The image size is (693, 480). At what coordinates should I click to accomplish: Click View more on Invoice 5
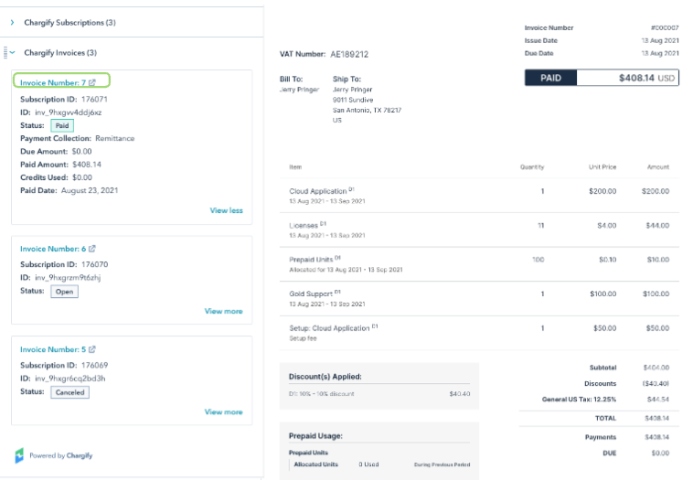click(x=223, y=411)
